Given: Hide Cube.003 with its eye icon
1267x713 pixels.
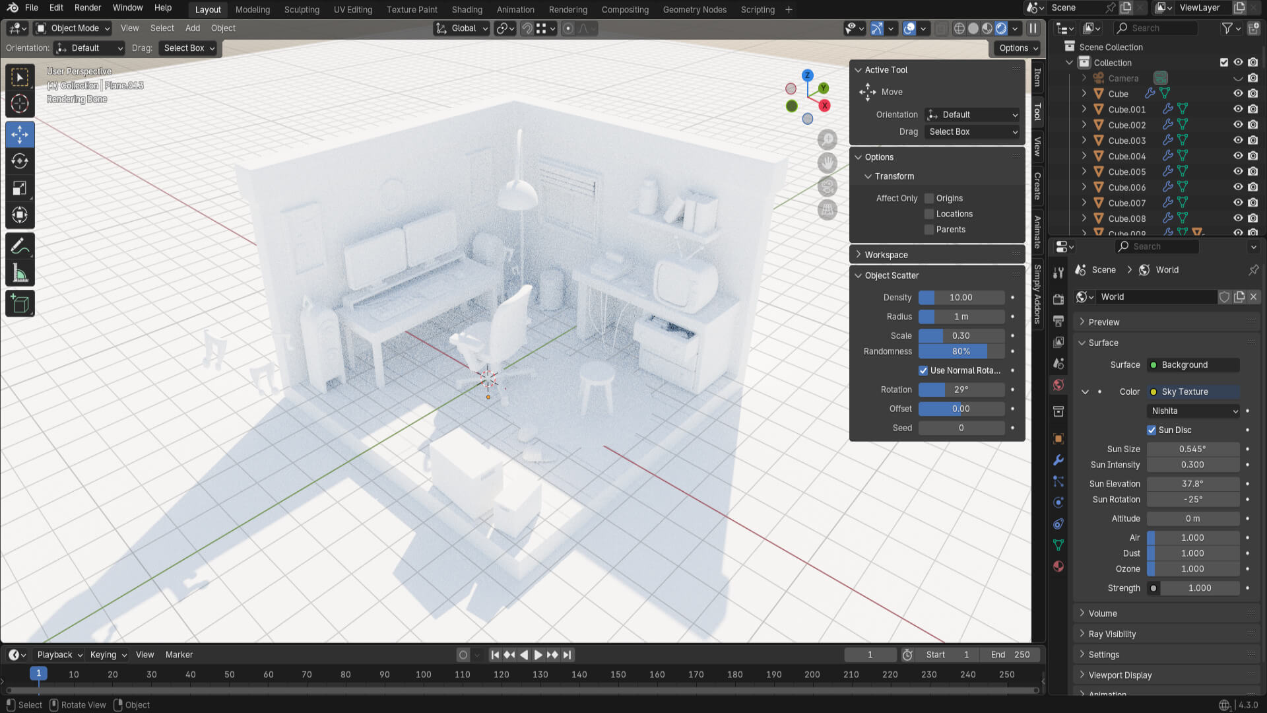Looking at the screenshot, I should [1238, 141].
